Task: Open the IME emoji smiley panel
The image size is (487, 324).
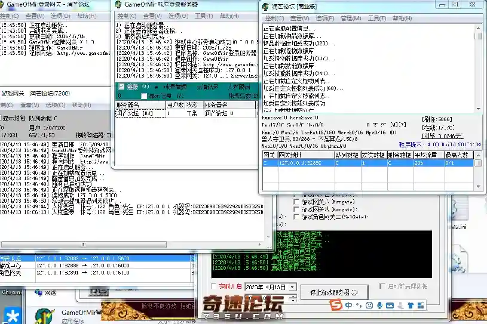Action: (x=369, y=306)
